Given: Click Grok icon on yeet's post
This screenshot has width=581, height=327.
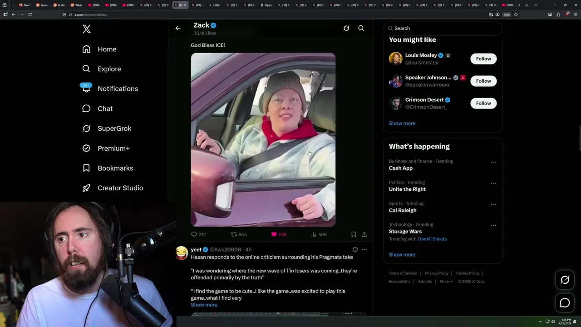Looking at the screenshot, I should [x=355, y=249].
